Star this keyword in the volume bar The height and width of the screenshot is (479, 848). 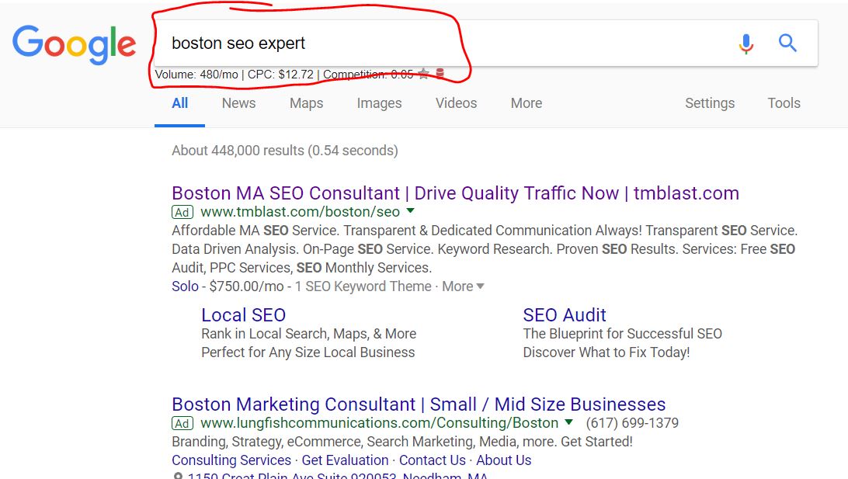pyautogui.click(x=423, y=74)
